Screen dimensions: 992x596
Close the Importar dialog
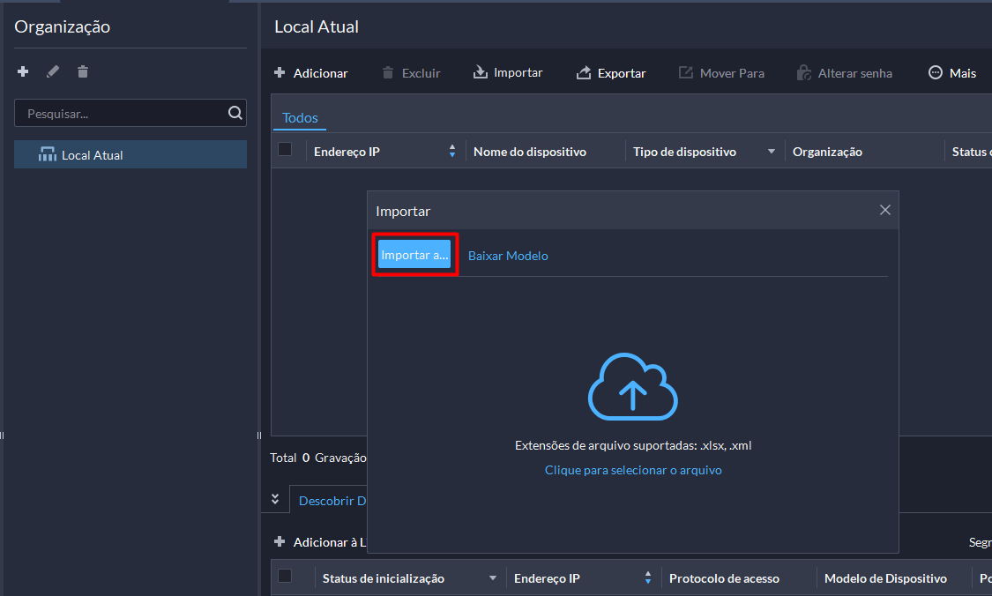tap(884, 210)
